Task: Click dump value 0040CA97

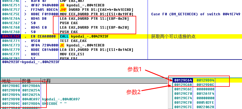Action: (31, 99)
